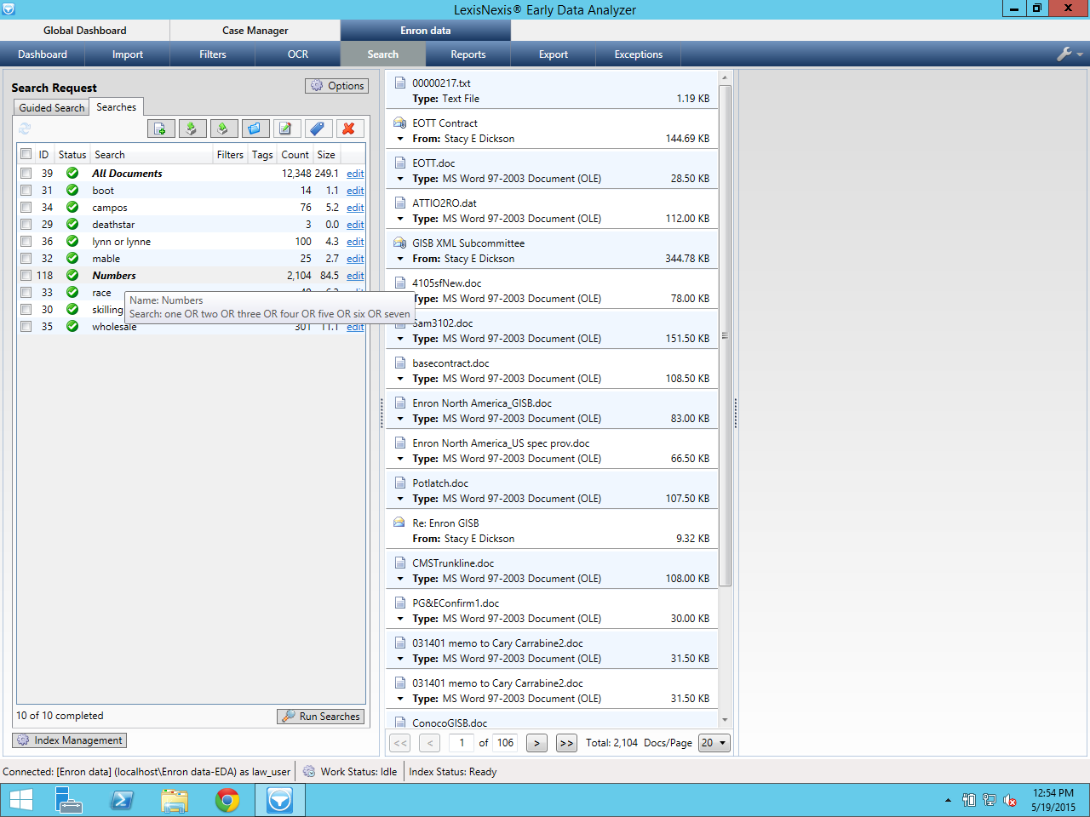Expand details arrow for ATTIO2RO.dat

pos(400,219)
